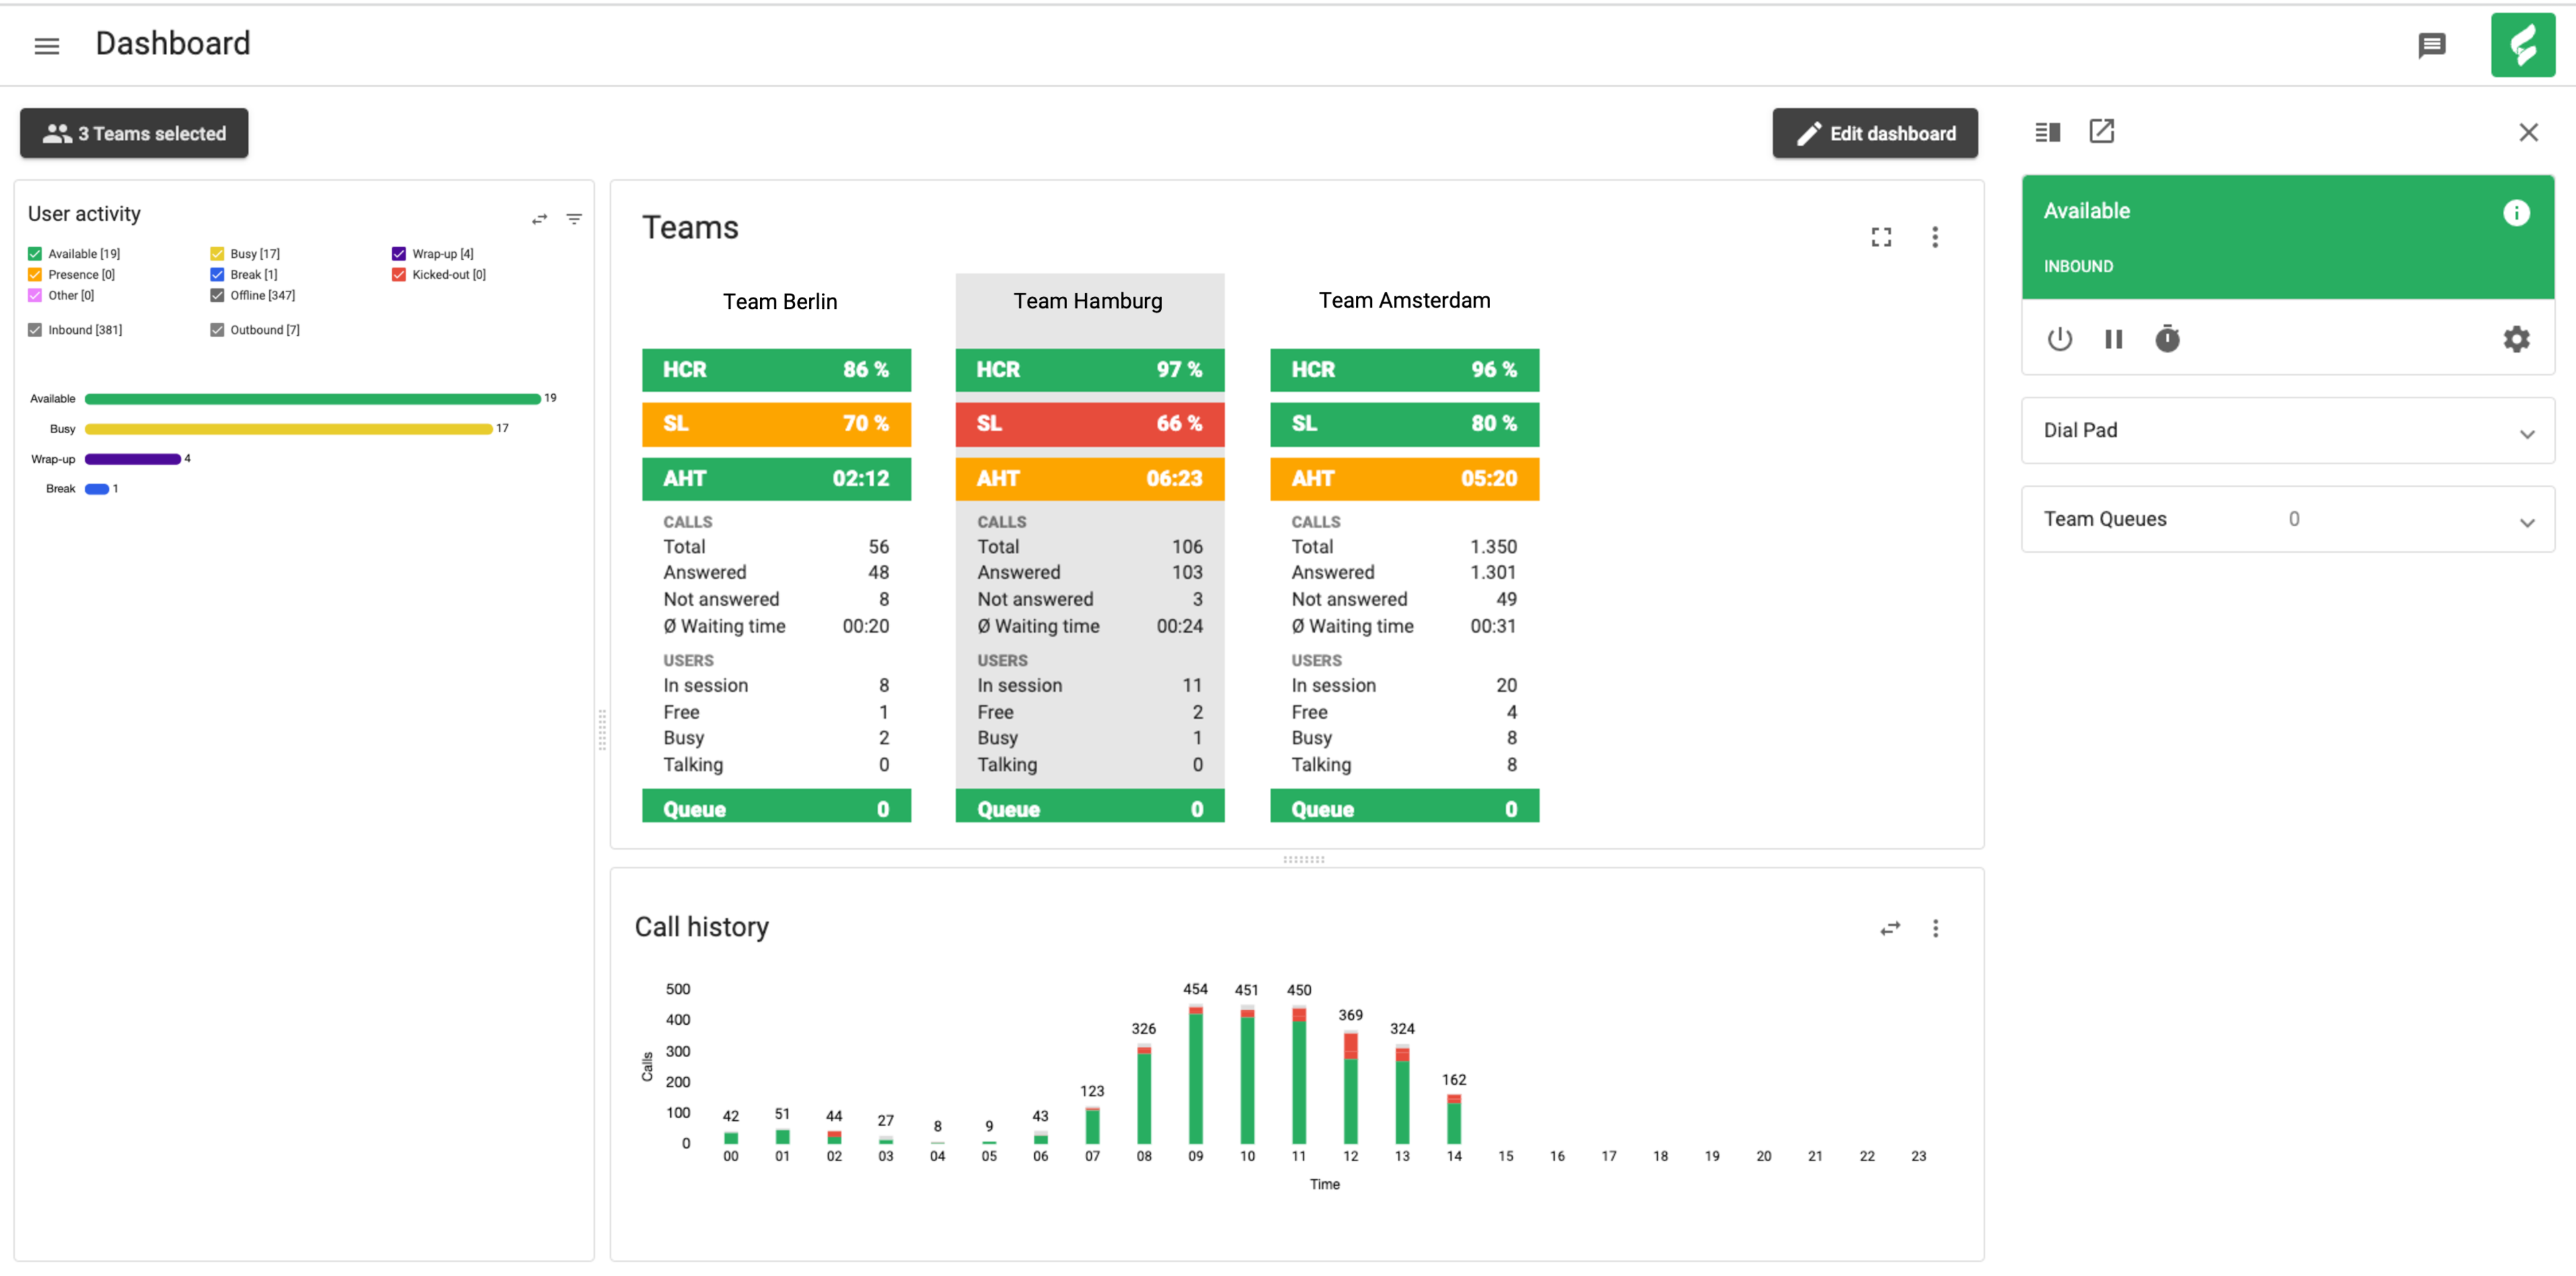Click Team Hamburg Ø Waiting time 00:24
This screenshot has width=2576, height=1276.
1089,627
